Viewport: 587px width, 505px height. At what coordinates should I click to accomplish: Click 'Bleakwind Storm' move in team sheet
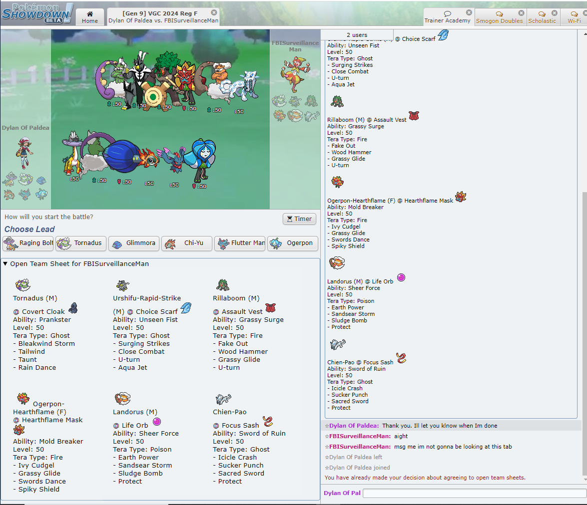point(46,344)
